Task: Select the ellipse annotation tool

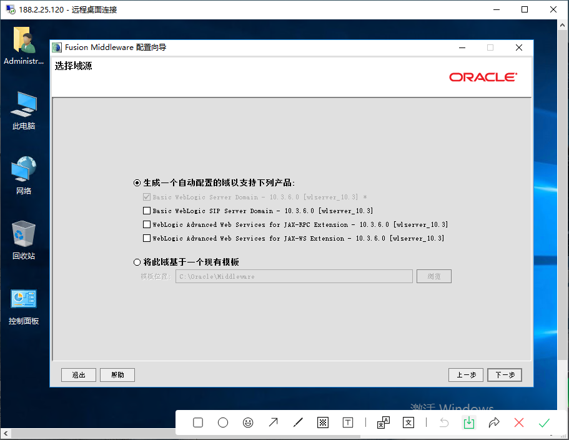Action: (223, 422)
